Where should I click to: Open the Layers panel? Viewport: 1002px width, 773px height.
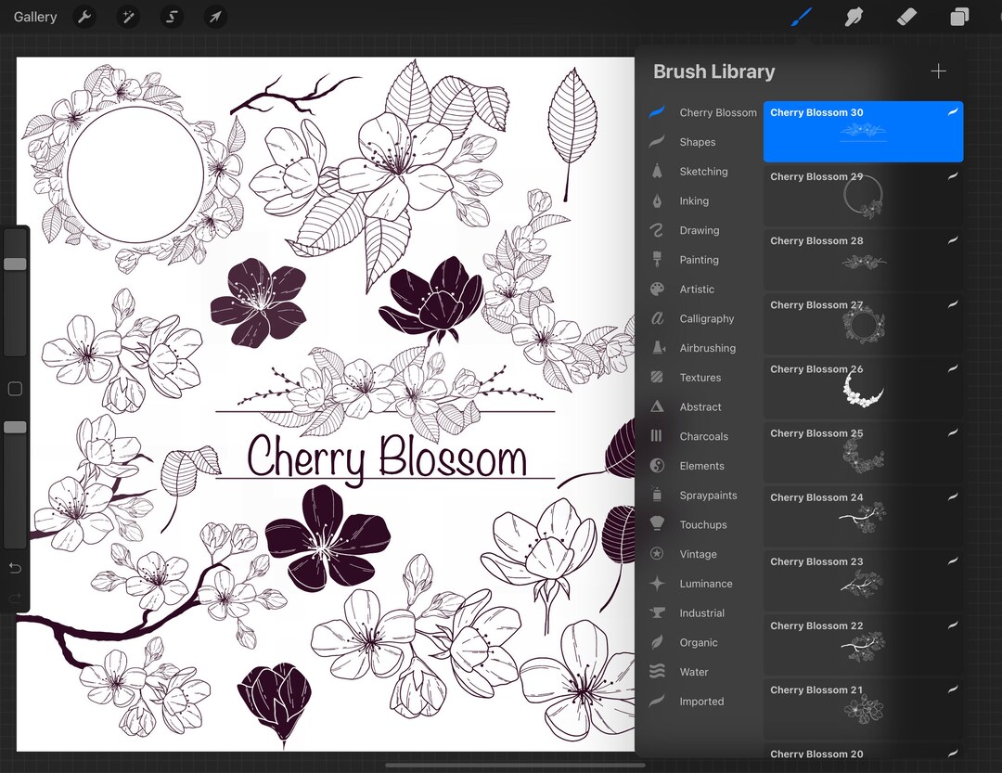click(959, 17)
